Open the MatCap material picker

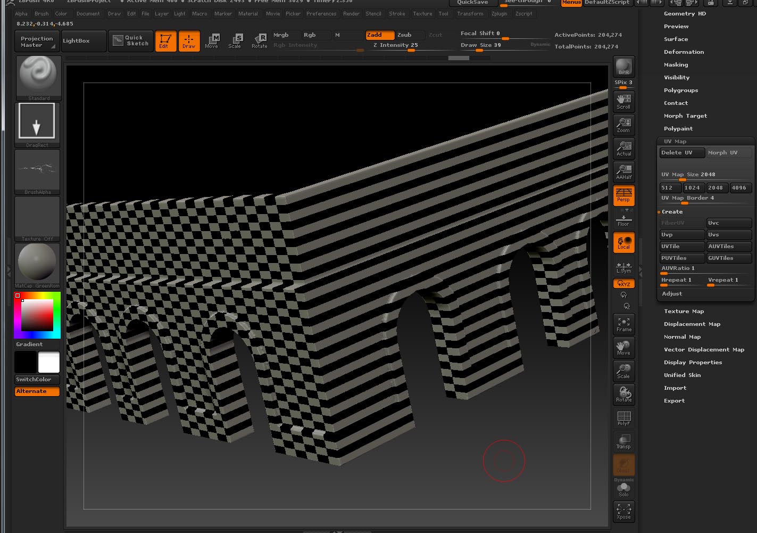[x=37, y=265]
